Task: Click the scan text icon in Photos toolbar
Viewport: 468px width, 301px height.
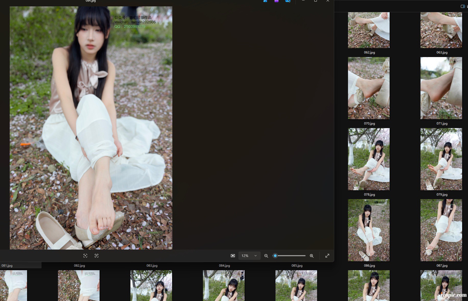Action: (97, 256)
